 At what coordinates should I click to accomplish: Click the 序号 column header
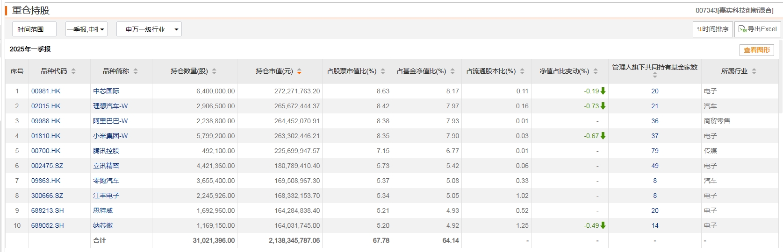[17, 71]
